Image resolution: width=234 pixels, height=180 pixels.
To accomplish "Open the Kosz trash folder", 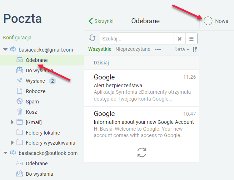I will tap(31, 112).
